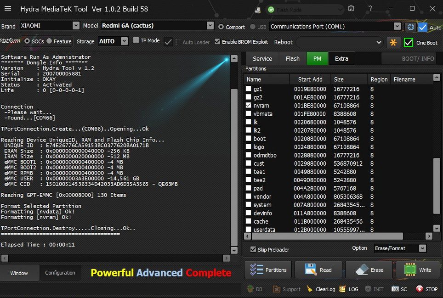Check the boot partition checkbox
Viewport: 443px width, 298px height.
tap(249, 139)
